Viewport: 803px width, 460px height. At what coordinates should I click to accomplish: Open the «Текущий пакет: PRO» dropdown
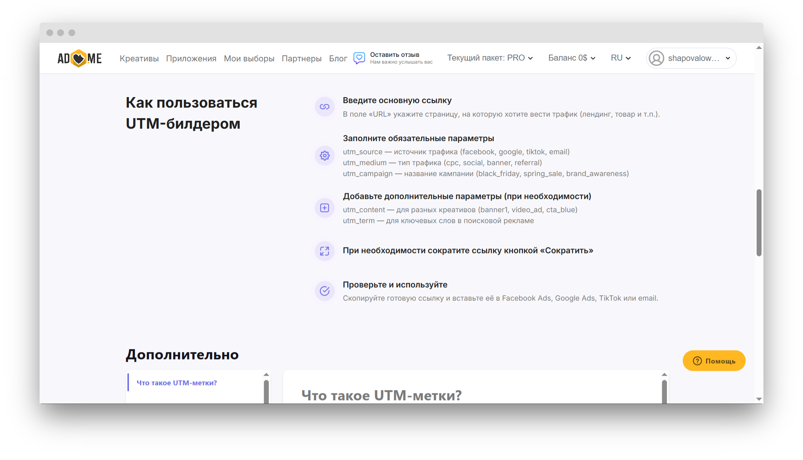coord(490,58)
